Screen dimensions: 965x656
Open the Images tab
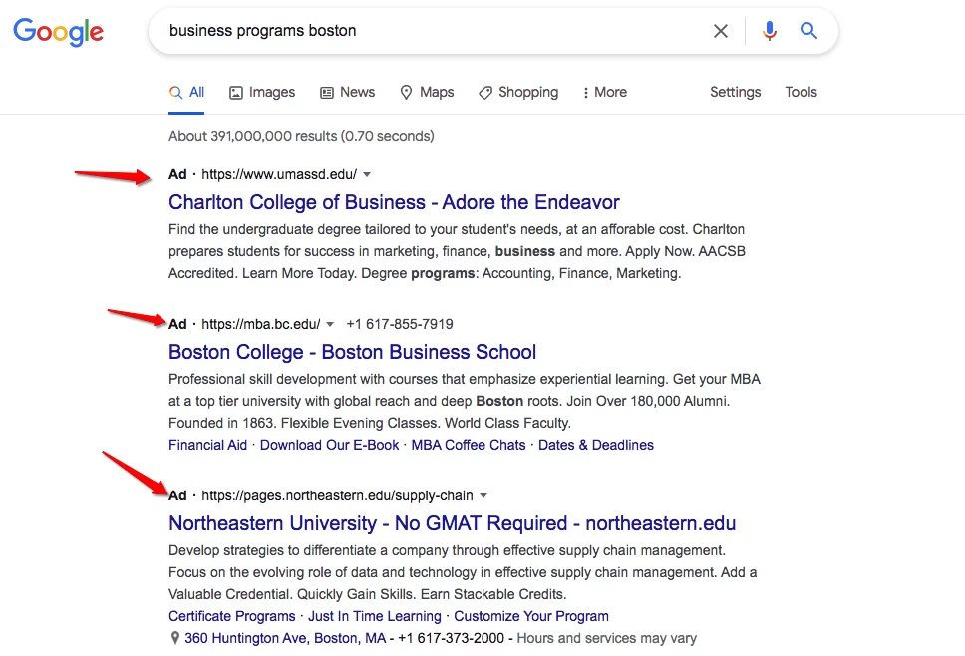tap(262, 93)
